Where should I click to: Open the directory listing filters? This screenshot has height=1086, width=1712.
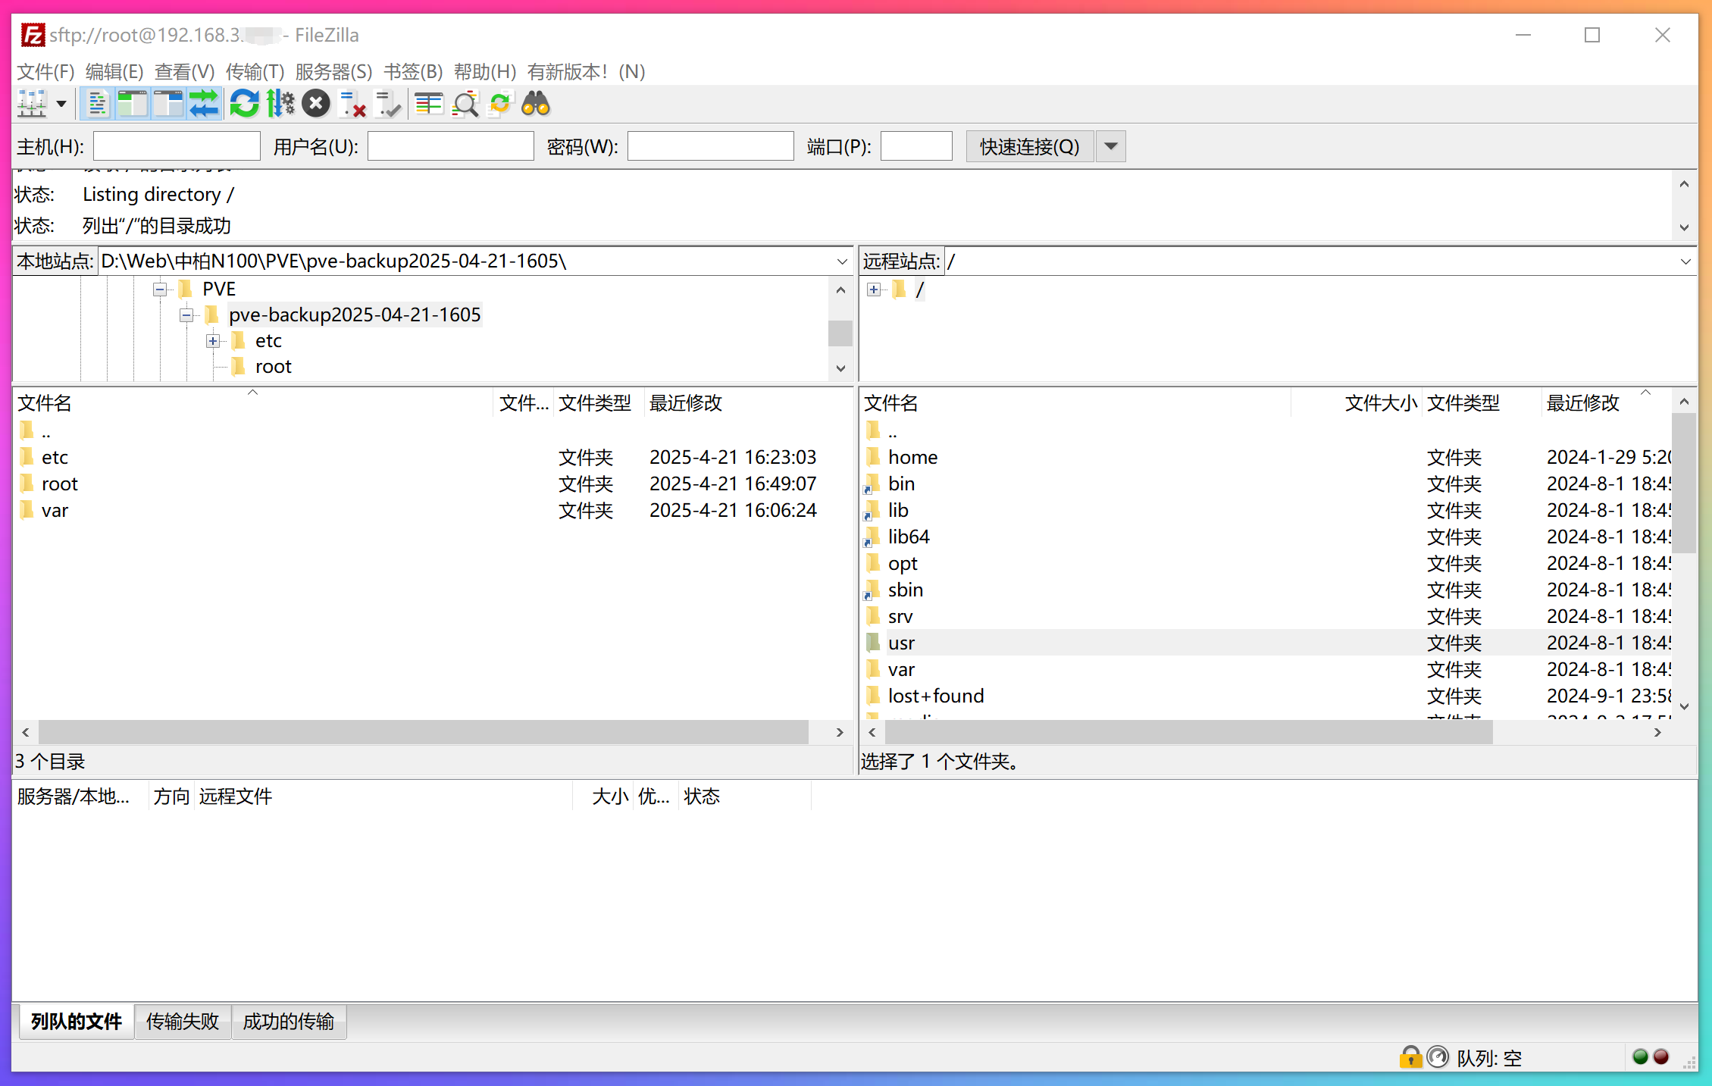(x=428, y=104)
